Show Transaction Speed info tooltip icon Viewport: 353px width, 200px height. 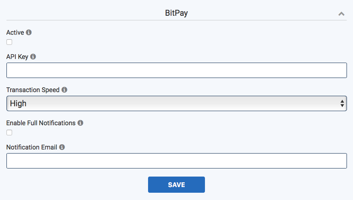click(x=65, y=90)
